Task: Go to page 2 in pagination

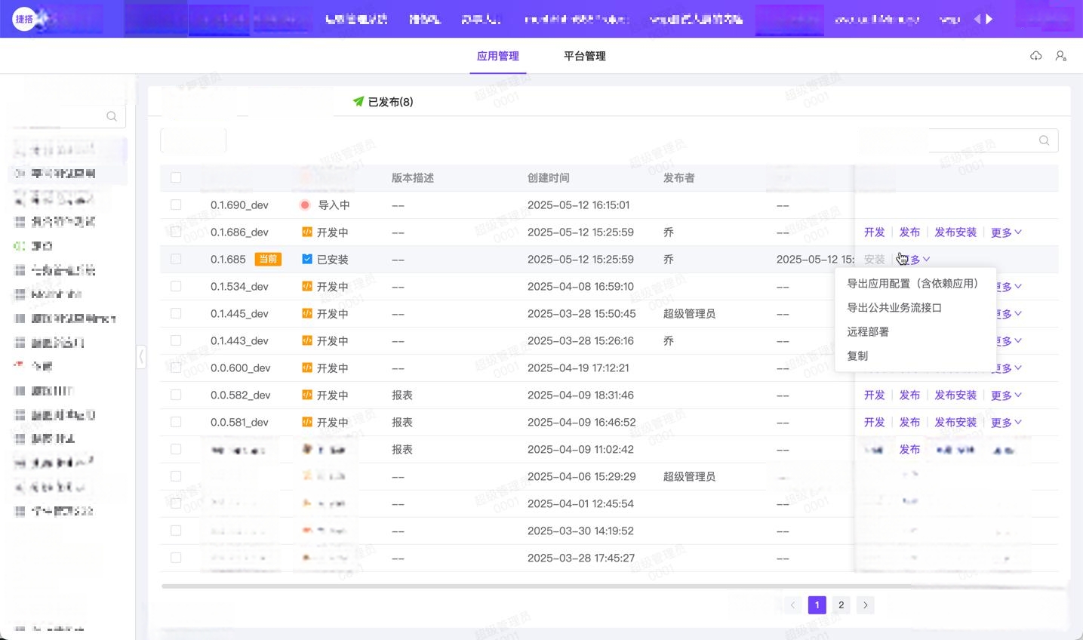Action: point(841,605)
